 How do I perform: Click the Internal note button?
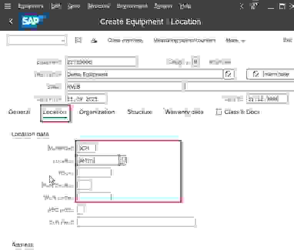271,74
